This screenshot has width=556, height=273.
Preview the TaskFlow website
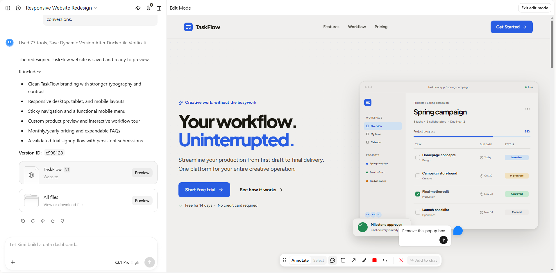coord(142,173)
